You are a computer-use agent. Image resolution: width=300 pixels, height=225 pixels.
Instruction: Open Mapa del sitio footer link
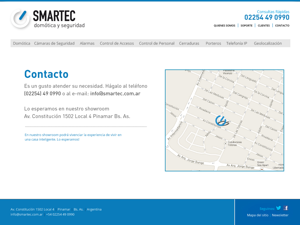tap(258, 215)
